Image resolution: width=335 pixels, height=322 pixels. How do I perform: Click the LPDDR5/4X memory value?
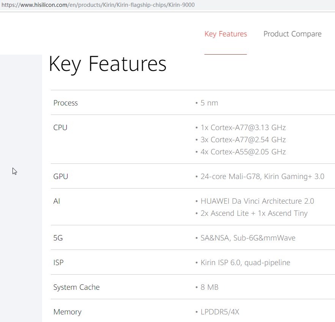point(220,312)
